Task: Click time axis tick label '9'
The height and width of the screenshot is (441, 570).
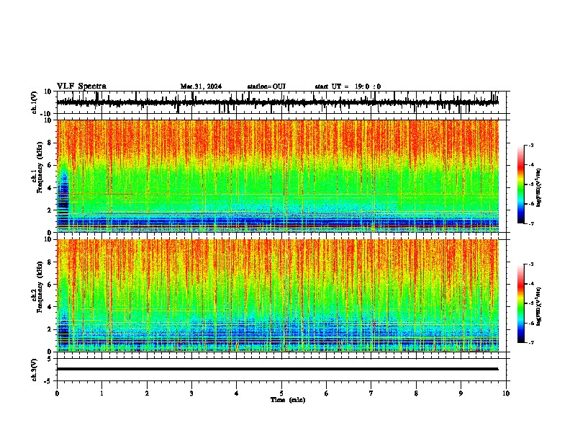Action: coord(461,393)
